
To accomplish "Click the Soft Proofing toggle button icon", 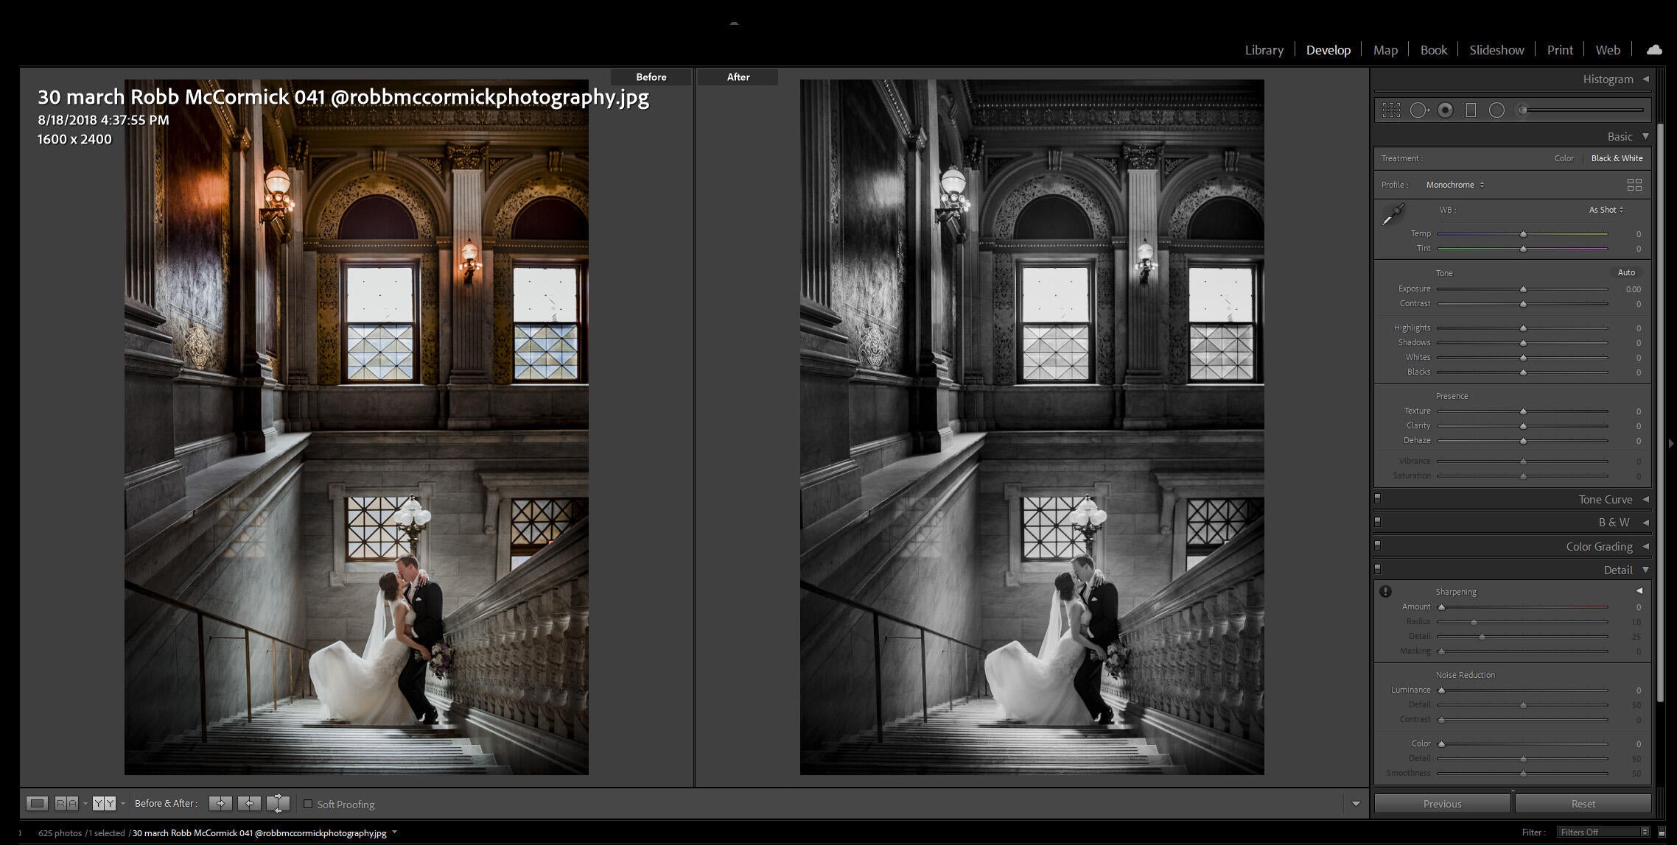I will 307,804.
